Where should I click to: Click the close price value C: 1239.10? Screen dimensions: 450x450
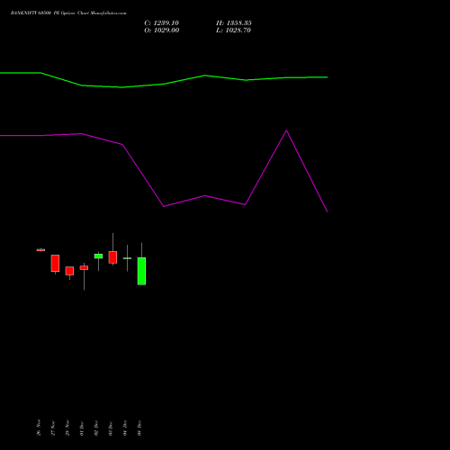coord(162,23)
